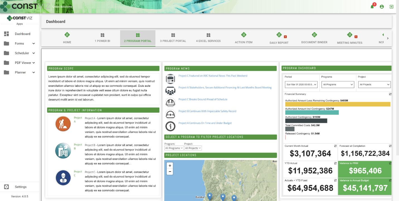Expand the Financial Summary chart popout icon
Viewport: 399px width, 201px height.
(x=390, y=94)
